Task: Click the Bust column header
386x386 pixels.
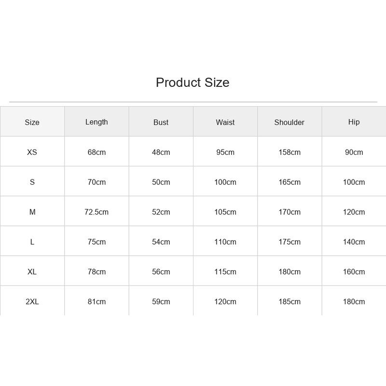Action: (161, 123)
